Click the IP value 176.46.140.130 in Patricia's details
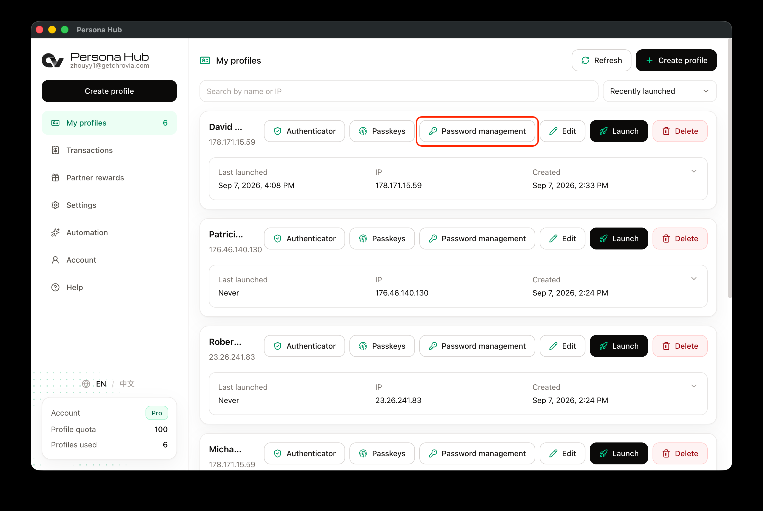Viewport: 763px width, 511px height. 402,293
